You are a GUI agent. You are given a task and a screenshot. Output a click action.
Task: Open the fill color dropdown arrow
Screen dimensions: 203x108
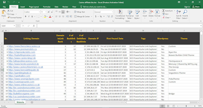point(47,17)
